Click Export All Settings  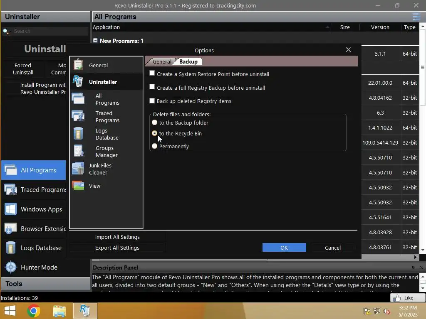[117, 248]
